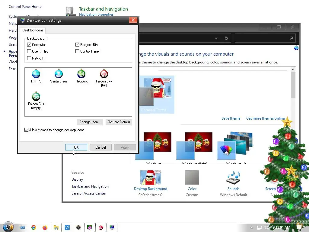The image size is (309, 232).
Task: Maximize the Personalization window
Action: [279, 27]
